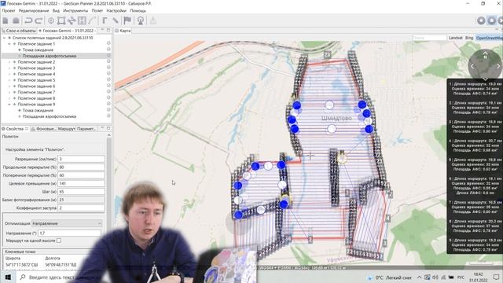Toggle visibility of Полетное задание 1
503x283 pixels.
[x=108, y=44]
